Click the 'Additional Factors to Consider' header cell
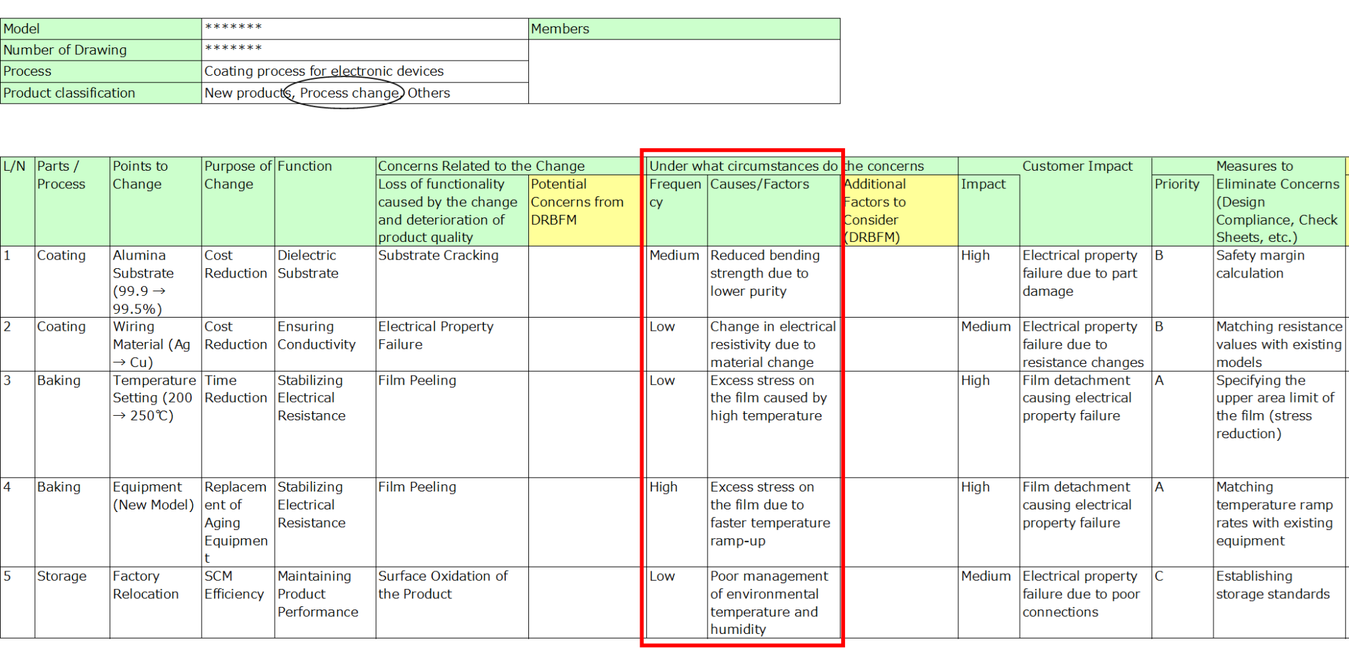Screen dimensions: 1349x657 [900, 210]
